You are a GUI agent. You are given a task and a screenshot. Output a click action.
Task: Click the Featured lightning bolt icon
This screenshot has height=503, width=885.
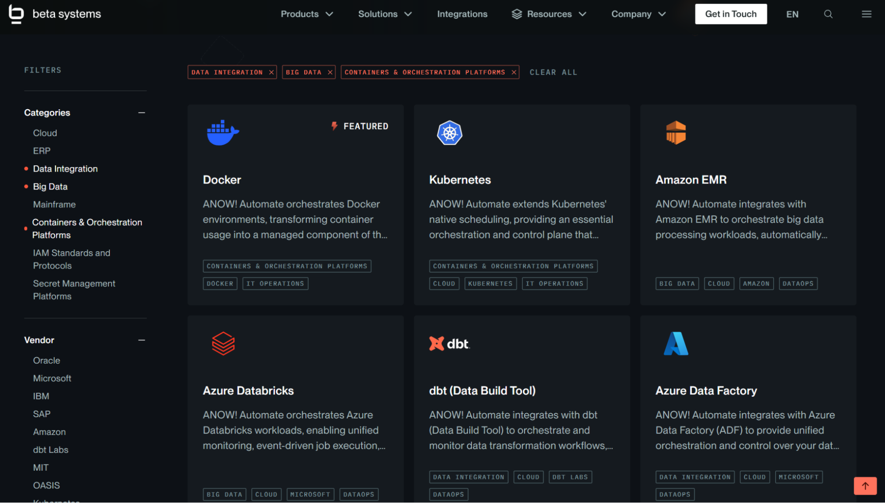coord(334,126)
